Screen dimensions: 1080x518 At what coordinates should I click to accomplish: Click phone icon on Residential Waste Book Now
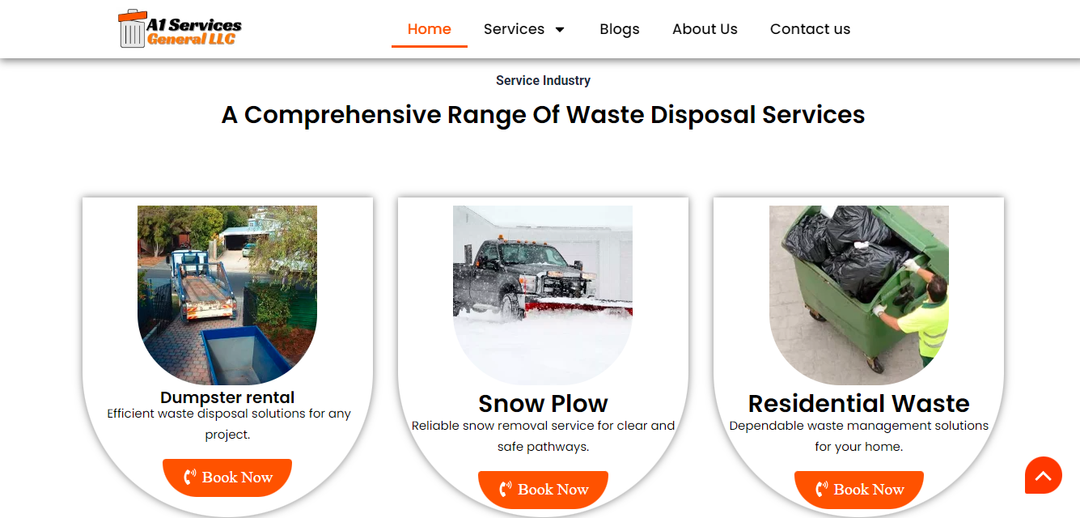822,490
